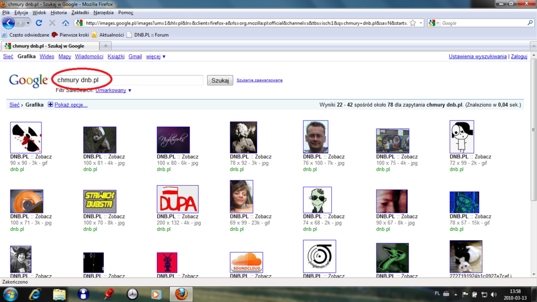Open the Edycja menu
Screen dimensions: 537x302
pyautogui.click(x=21, y=13)
